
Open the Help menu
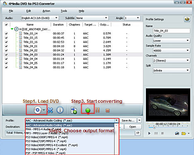pyautogui.click(x=82, y=11)
